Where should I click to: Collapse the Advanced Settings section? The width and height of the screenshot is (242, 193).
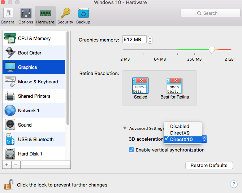(x=125, y=128)
